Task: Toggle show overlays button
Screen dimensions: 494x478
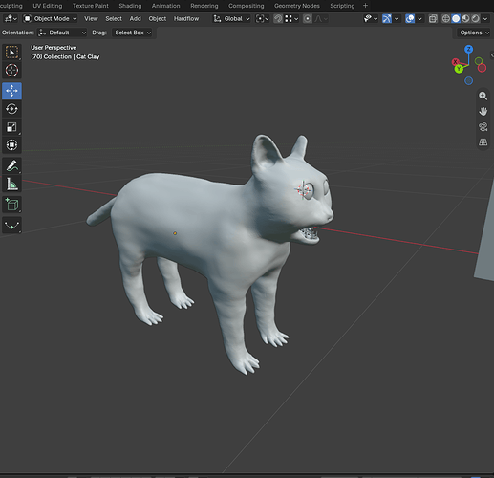Action: pyautogui.click(x=410, y=19)
